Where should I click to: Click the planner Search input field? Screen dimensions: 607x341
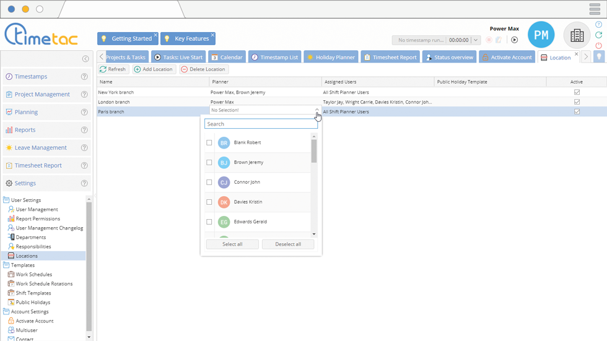pos(260,124)
